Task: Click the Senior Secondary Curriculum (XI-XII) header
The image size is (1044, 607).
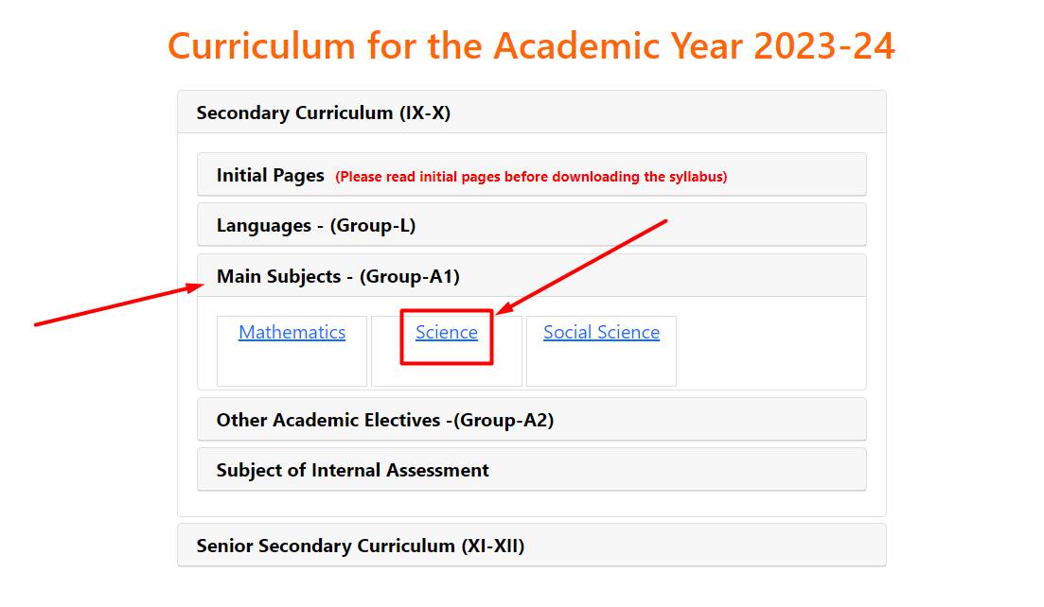Action: (360, 546)
